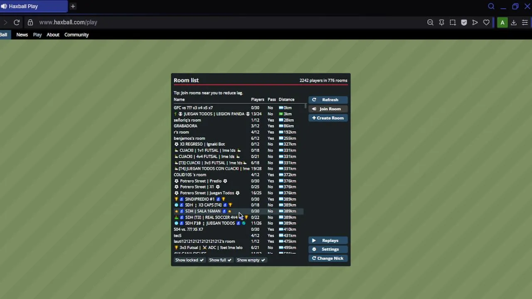Select CUACKI | 1v1 FUTSAL room

(x=239, y=150)
